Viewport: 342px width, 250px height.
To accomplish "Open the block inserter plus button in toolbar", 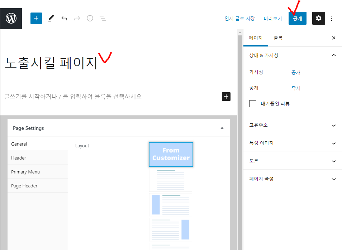I will click(x=36, y=18).
